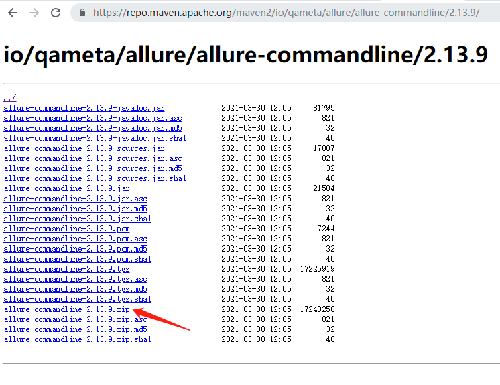The image size is (500, 385).
Task: Open allure-commandline-2.13.9.tgz.asc link
Action: [x=75, y=279]
